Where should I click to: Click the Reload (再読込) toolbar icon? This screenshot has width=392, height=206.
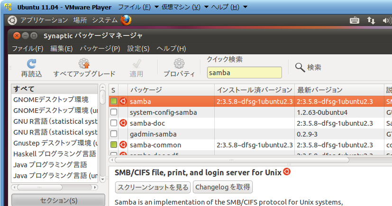click(x=31, y=64)
